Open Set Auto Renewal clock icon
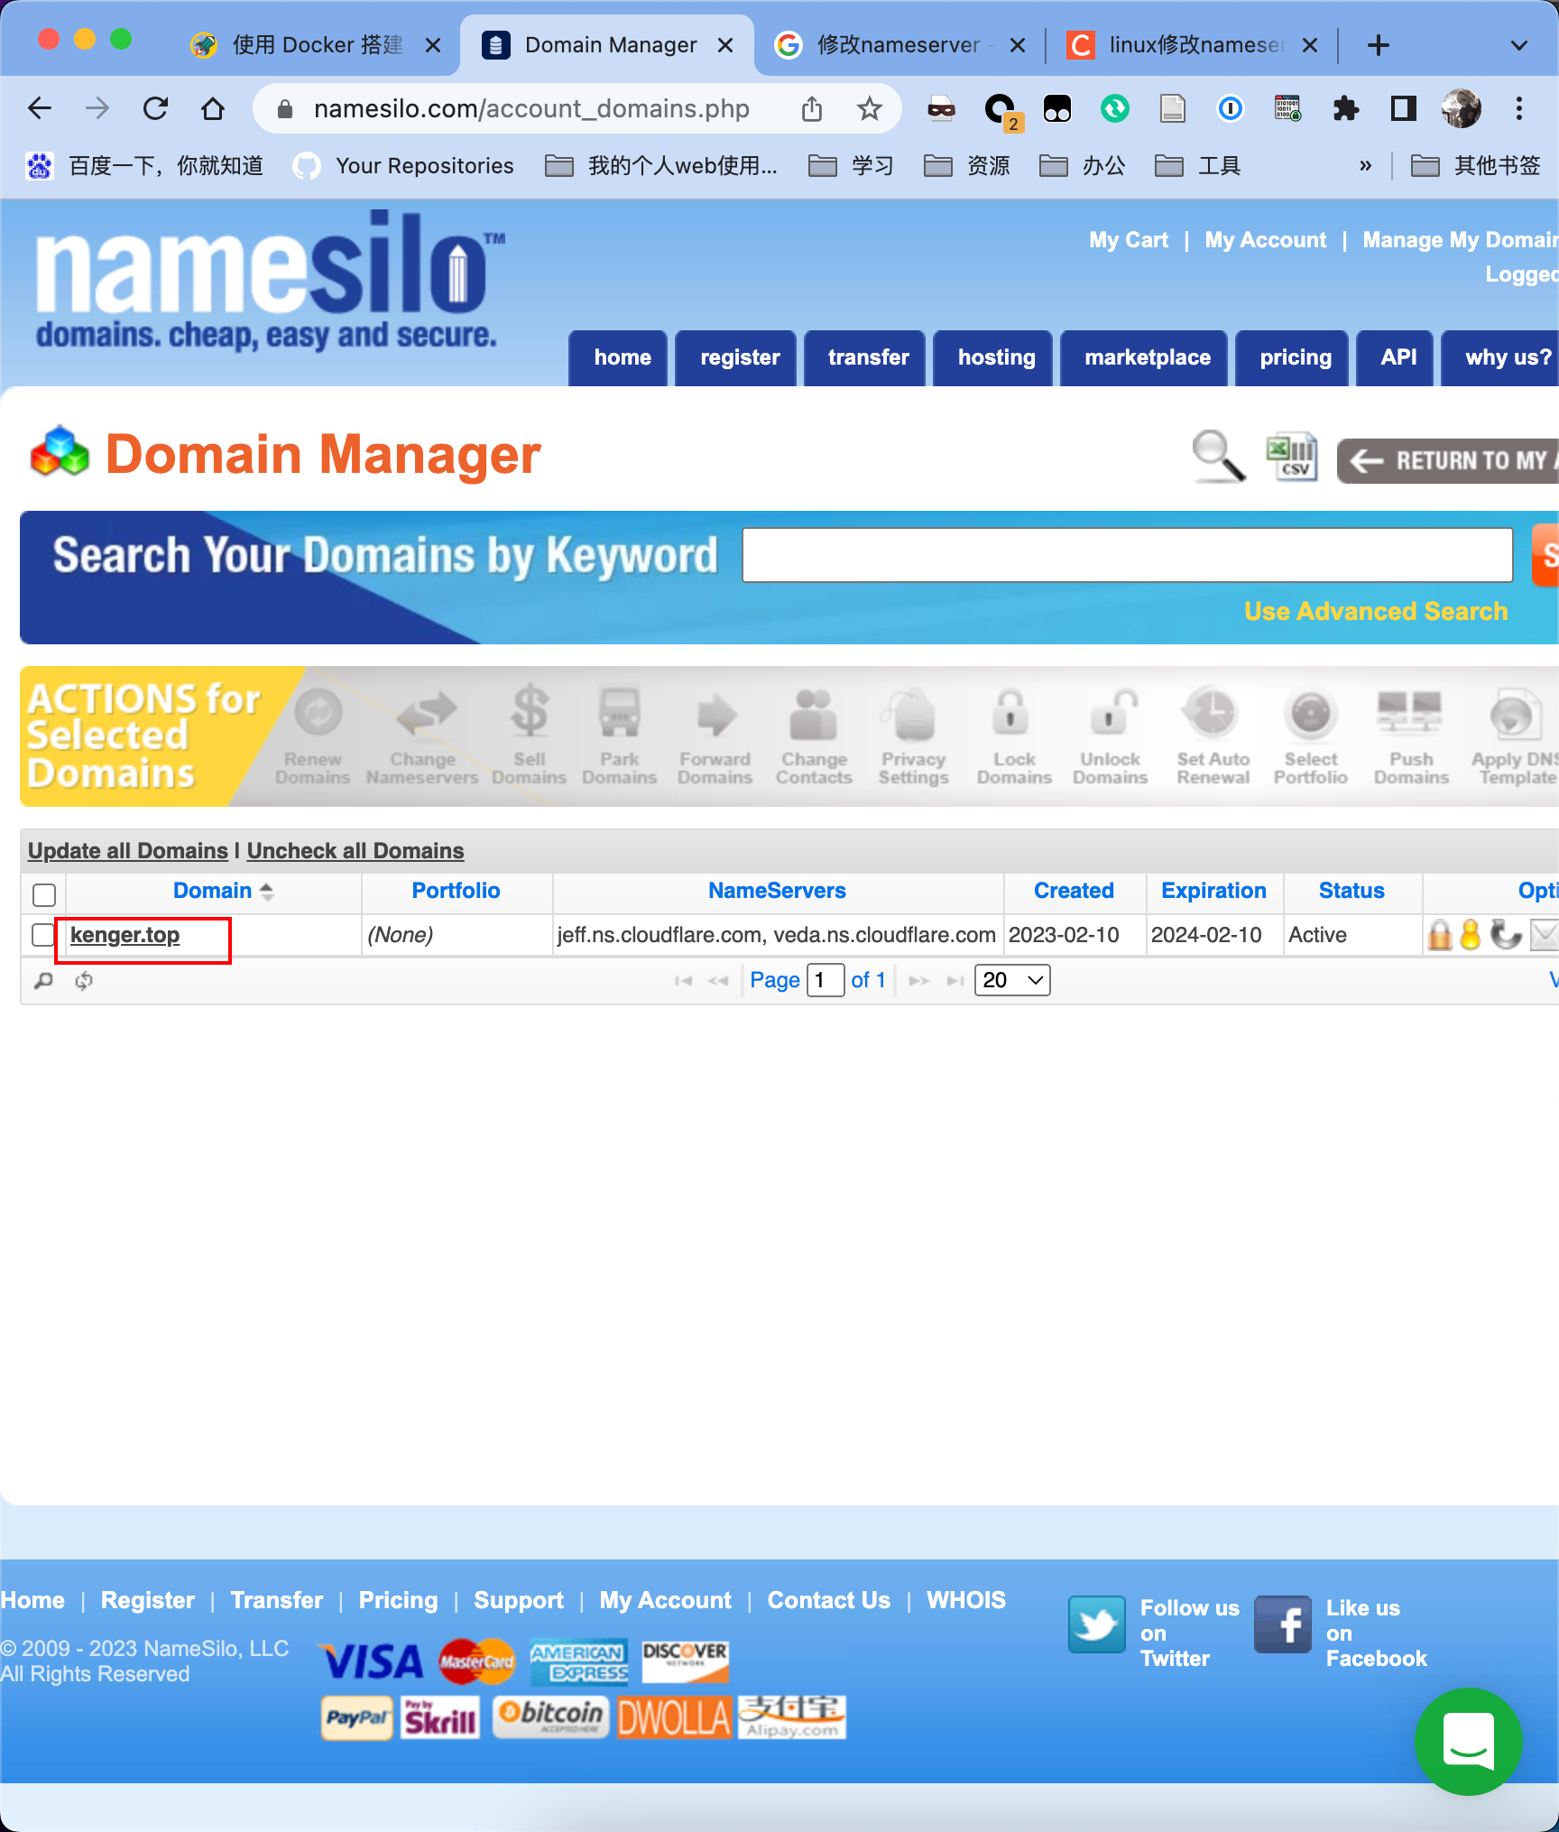This screenshot has height=1832, width=1559. [1213, 712]
